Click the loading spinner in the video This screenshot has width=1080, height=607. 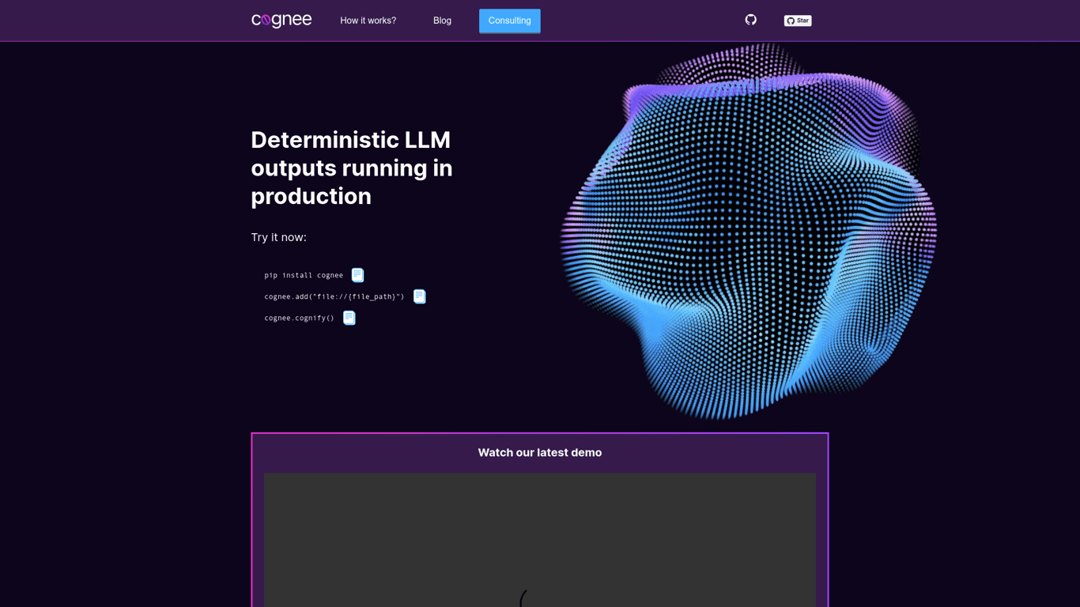(x=525, y=599)
